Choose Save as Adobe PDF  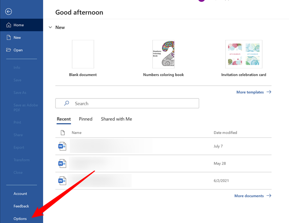26,107
